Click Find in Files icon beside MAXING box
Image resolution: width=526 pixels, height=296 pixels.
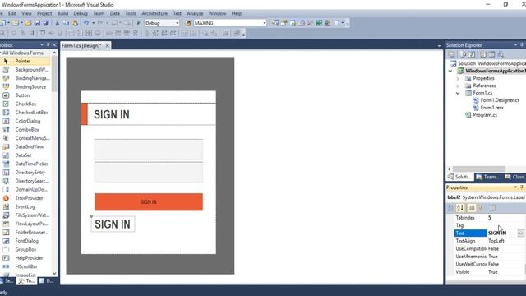pos(188,23)
